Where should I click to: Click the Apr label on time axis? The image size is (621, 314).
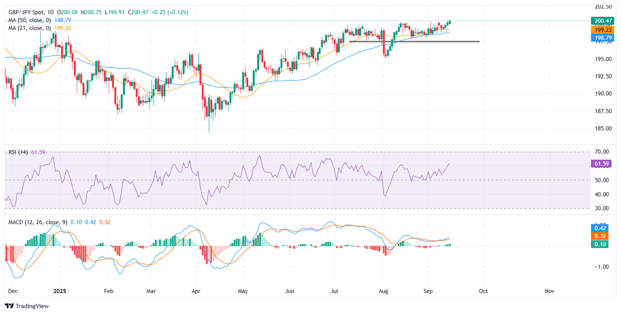point(196,291)
